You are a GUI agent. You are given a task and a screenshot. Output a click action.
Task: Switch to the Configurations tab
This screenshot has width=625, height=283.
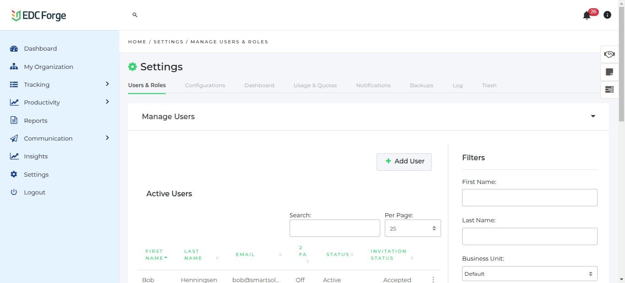tap(205, 85)
